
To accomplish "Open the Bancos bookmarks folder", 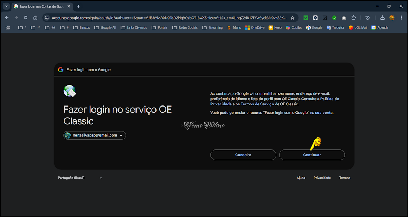I will [x=81, y=27].
